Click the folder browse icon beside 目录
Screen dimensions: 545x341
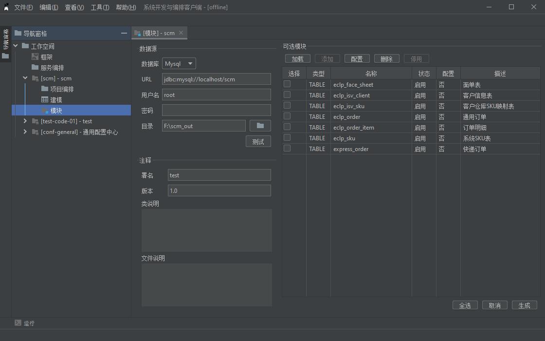click(x=260, y=126)
